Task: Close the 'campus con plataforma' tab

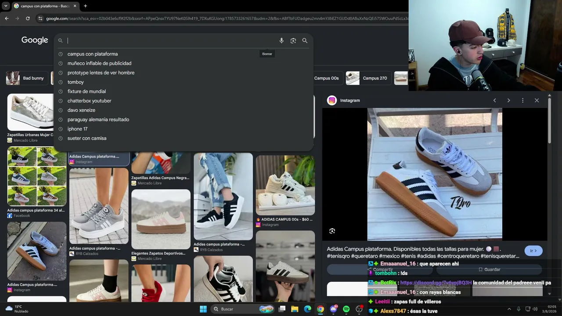Action: pos(75,6)
